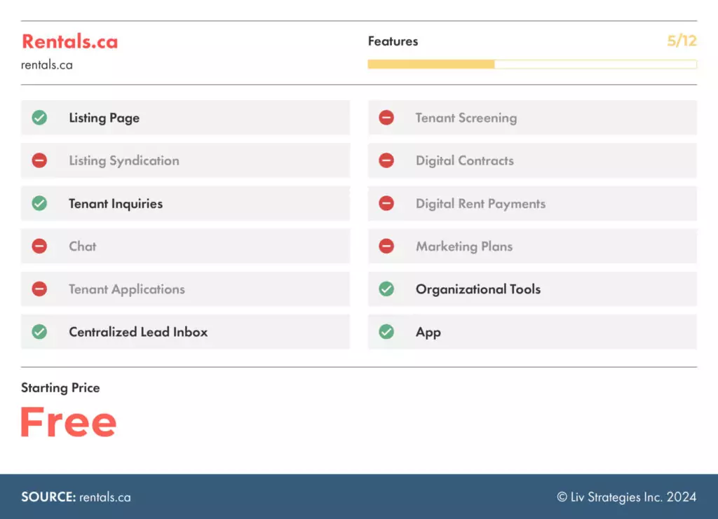
Task: Click the red minus icon beside Listing Syndication
Action: click(39, 160)
